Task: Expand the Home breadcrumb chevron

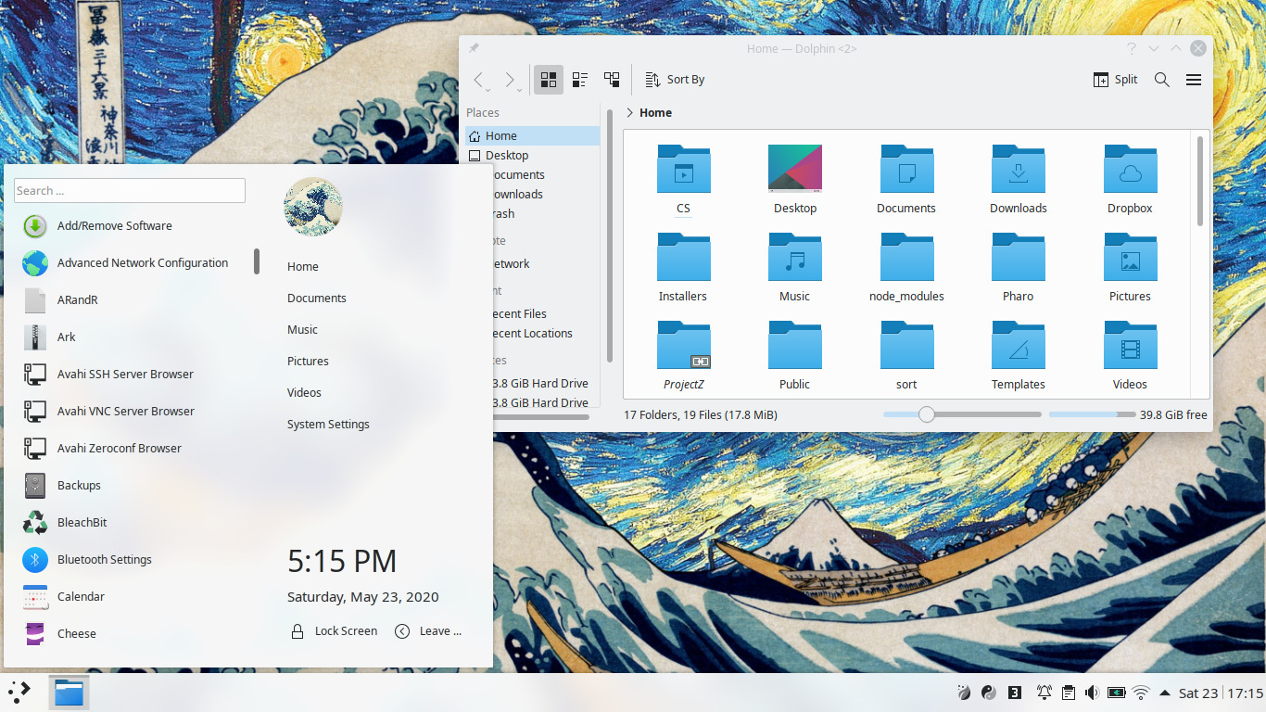Action: (629, 112)
